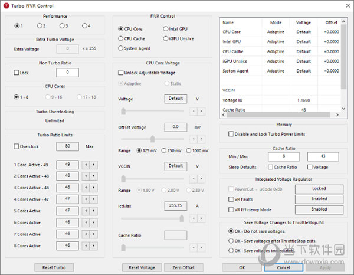The width and height of the screenshot is (354, 275).
Task: Enable the Overclock checkbox
Action: (x=26, y=146)
